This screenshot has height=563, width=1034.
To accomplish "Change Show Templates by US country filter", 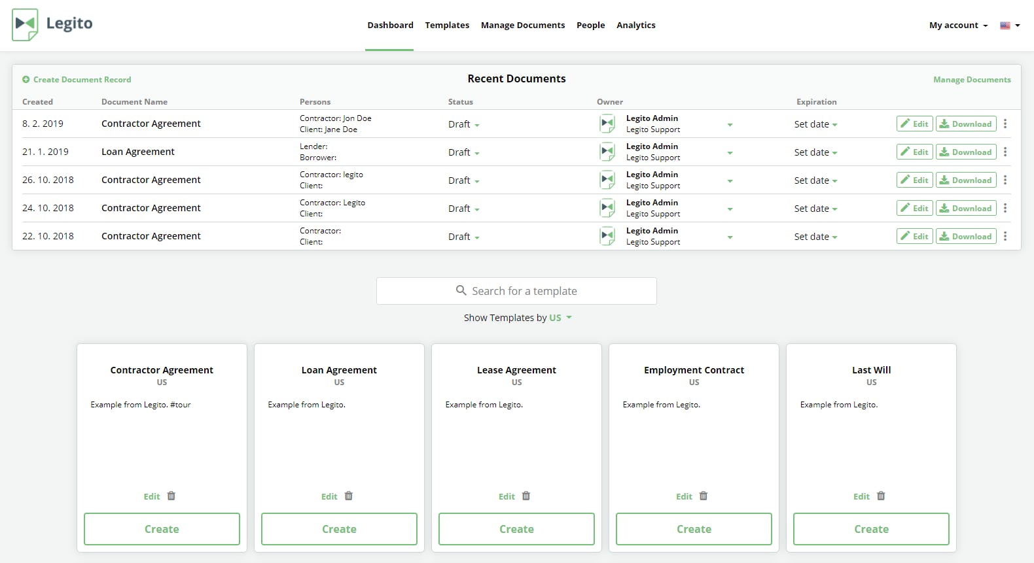I will [560, 318].
